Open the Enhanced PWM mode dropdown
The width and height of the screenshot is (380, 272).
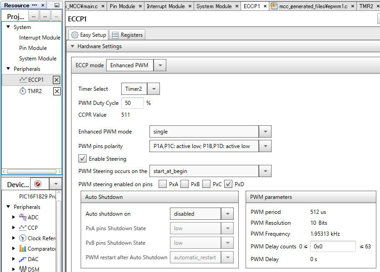[x=265, y=132]
